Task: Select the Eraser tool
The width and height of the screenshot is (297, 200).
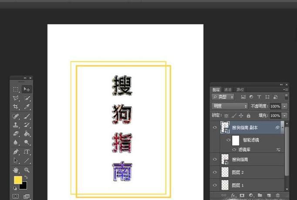Action: [16, 134]
